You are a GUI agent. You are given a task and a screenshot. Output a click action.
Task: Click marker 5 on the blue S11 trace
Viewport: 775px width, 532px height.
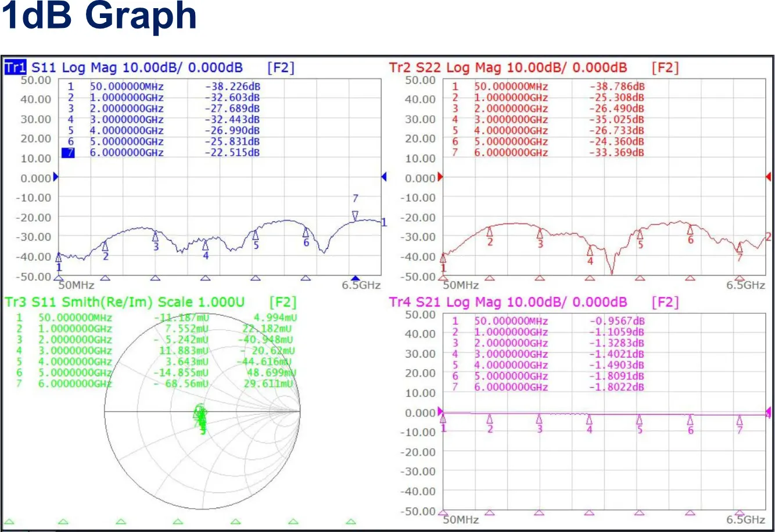click(255, 235)
